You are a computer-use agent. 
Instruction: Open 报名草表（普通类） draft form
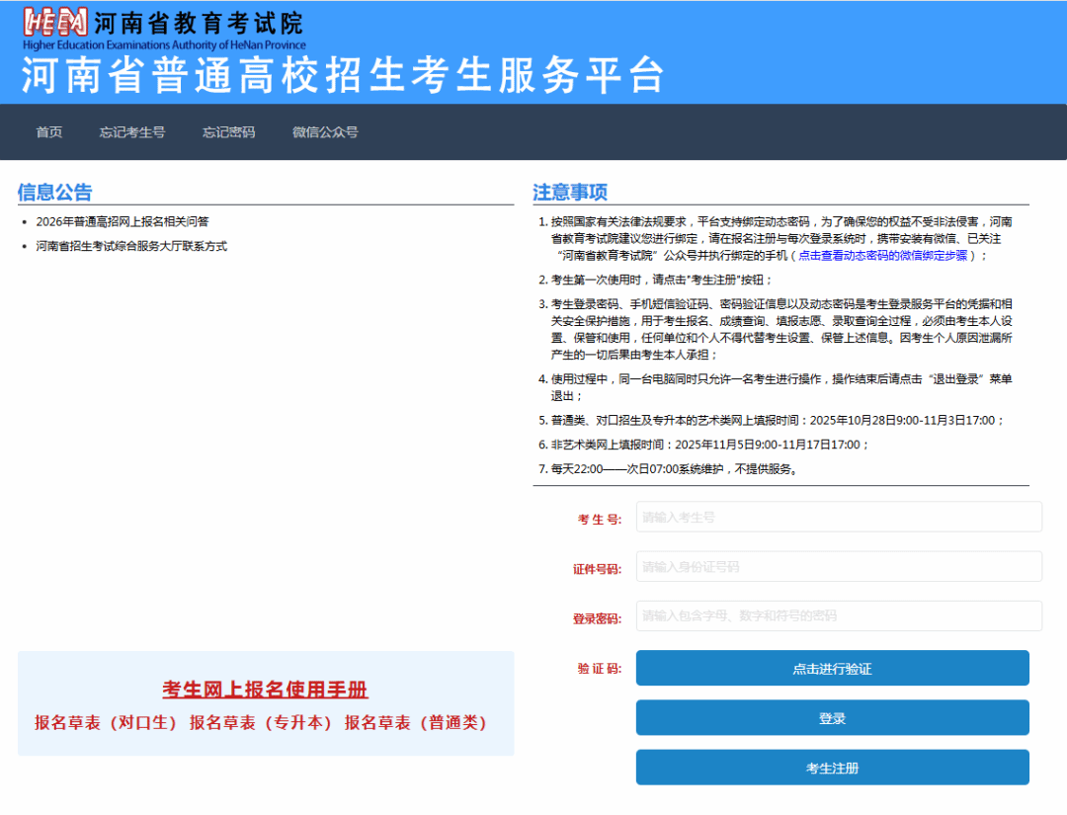tap(416, 723)
